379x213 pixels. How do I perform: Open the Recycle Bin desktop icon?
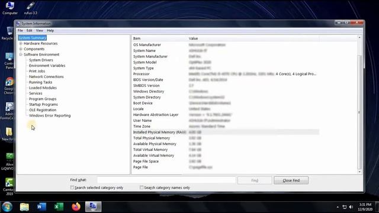coord(7,33)
